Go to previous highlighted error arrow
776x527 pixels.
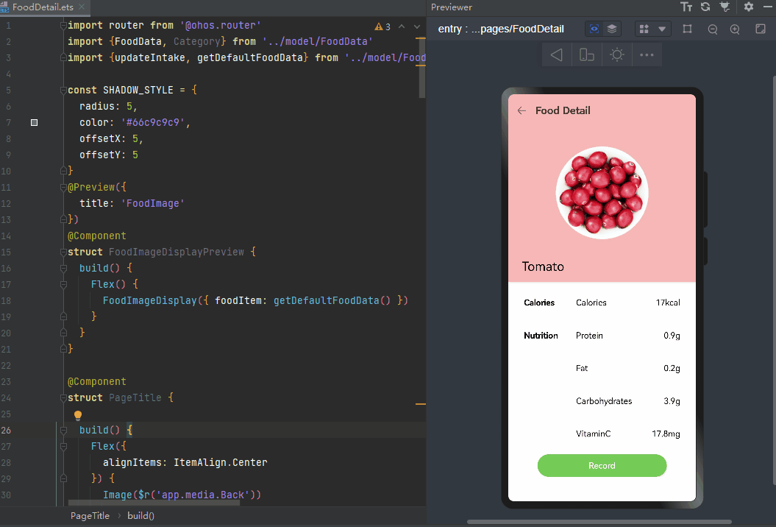[x=402, y=26]
